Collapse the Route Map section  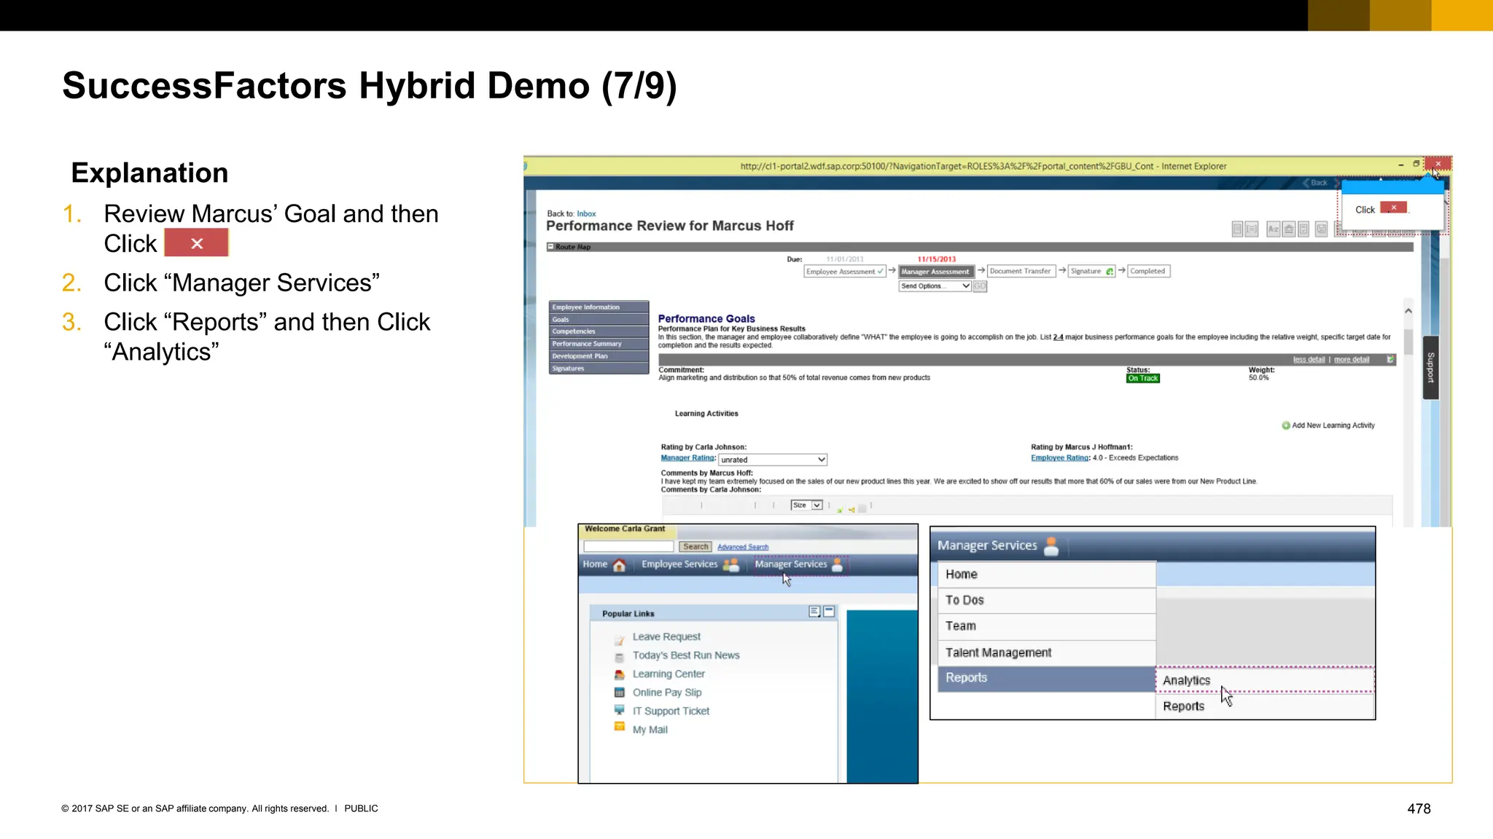click(551, 247)
